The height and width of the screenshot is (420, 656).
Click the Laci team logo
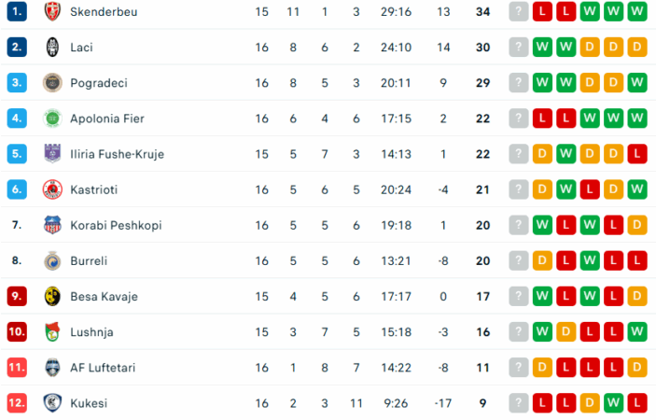pyautogui.click(x=52, y=47)
